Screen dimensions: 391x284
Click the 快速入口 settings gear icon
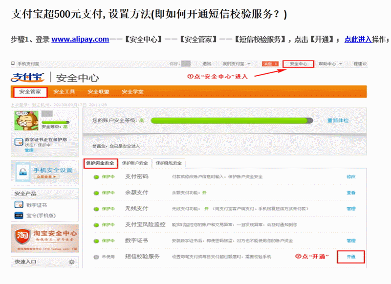pyautogui.click(x=71, y=262)
